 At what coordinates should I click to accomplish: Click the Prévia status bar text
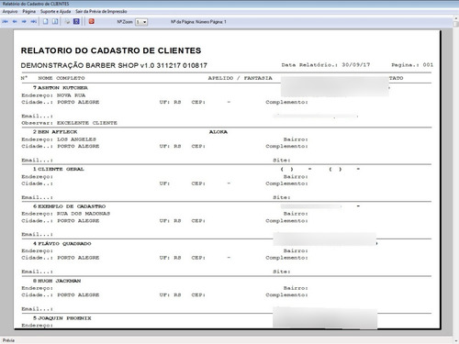(x=8, y=340)
